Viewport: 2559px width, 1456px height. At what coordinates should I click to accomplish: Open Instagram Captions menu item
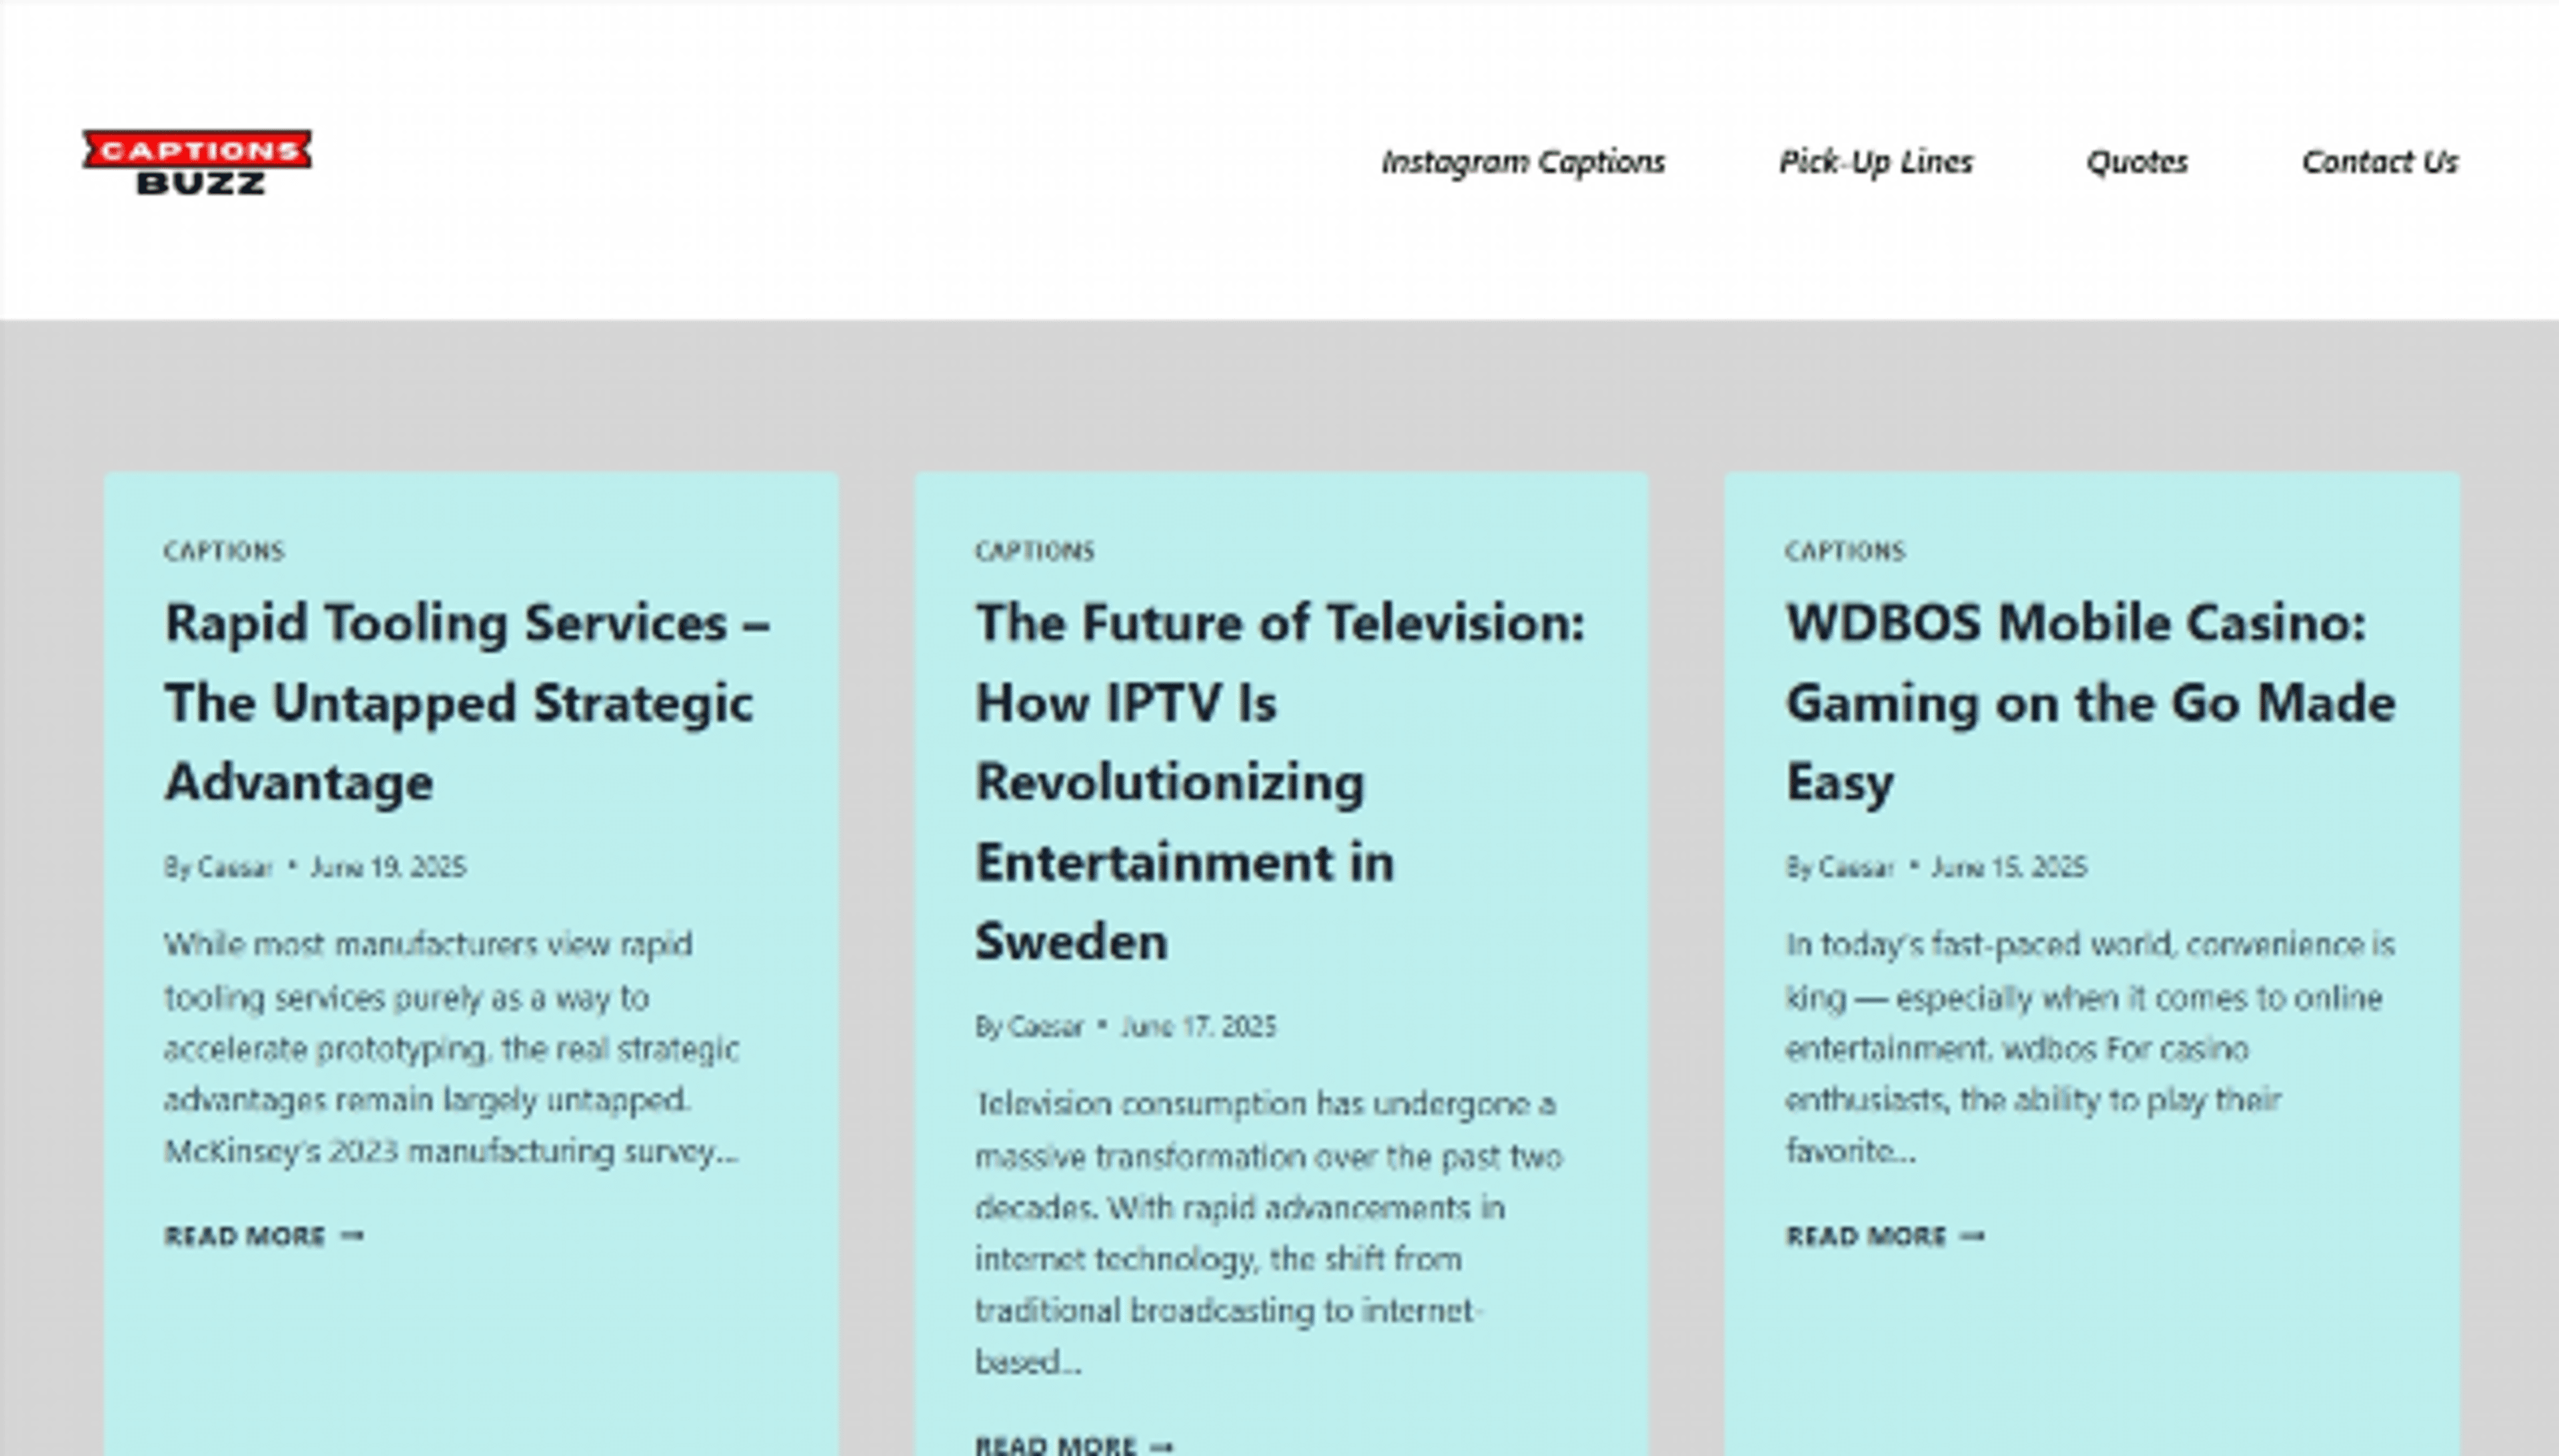(1523, 162)
